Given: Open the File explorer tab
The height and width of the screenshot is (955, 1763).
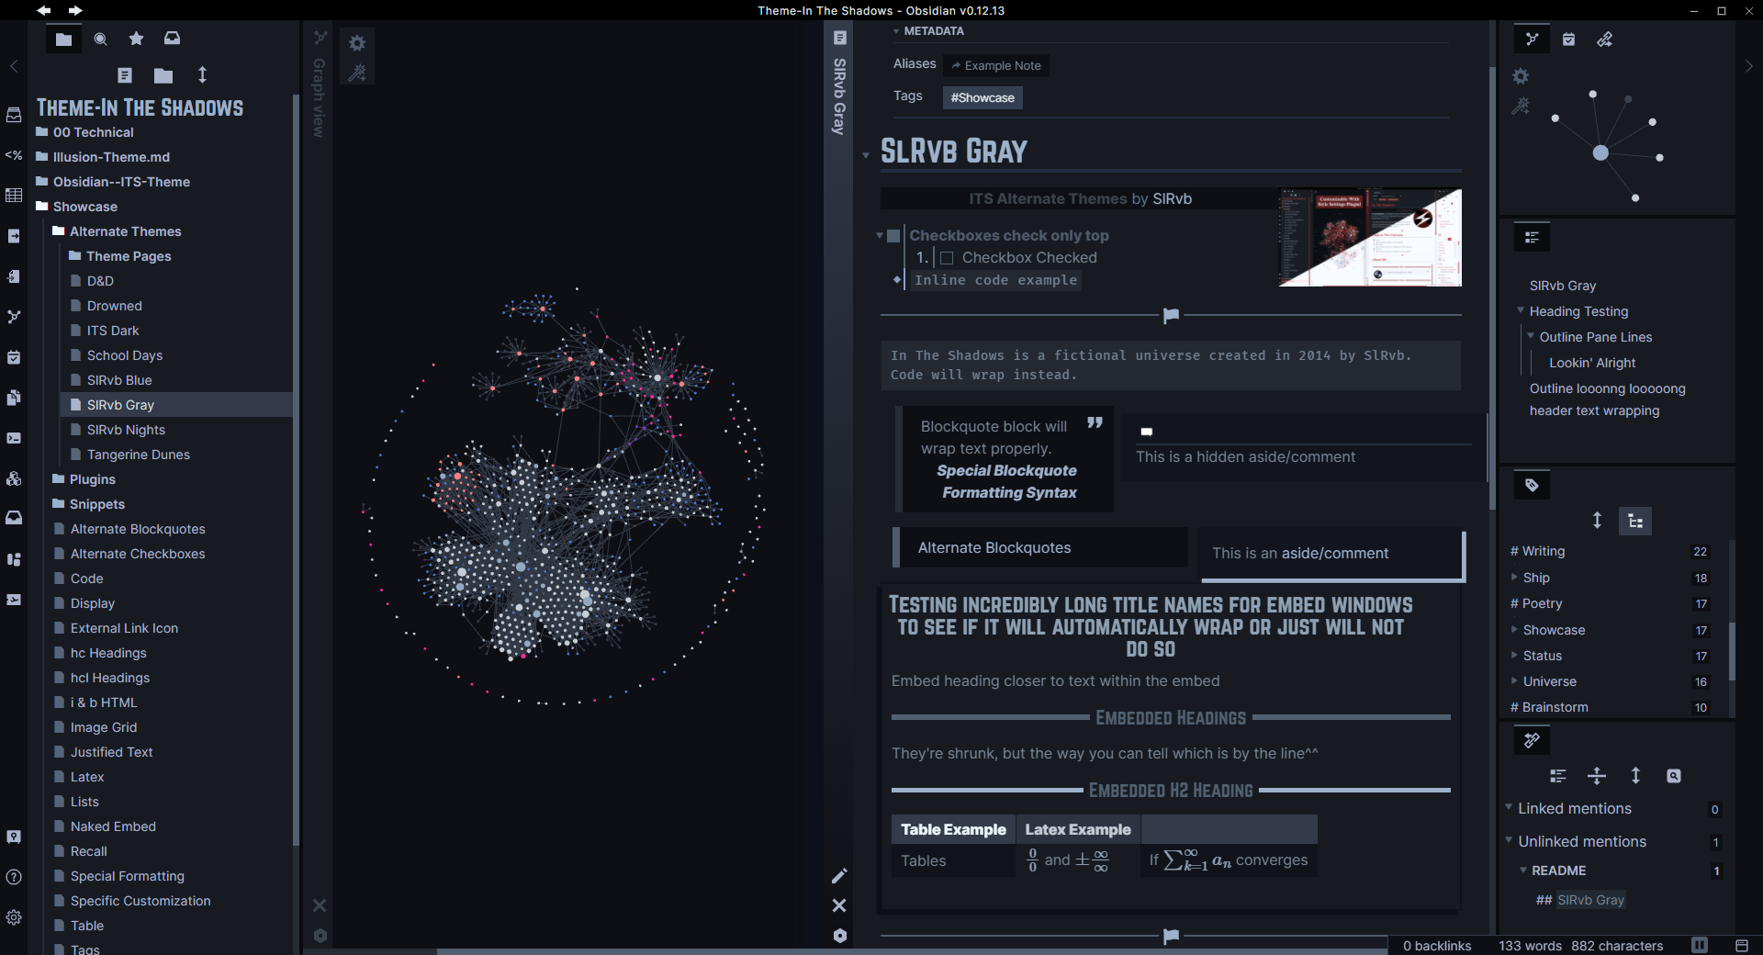Looking at the screenshot, I should tap(63, 39).
